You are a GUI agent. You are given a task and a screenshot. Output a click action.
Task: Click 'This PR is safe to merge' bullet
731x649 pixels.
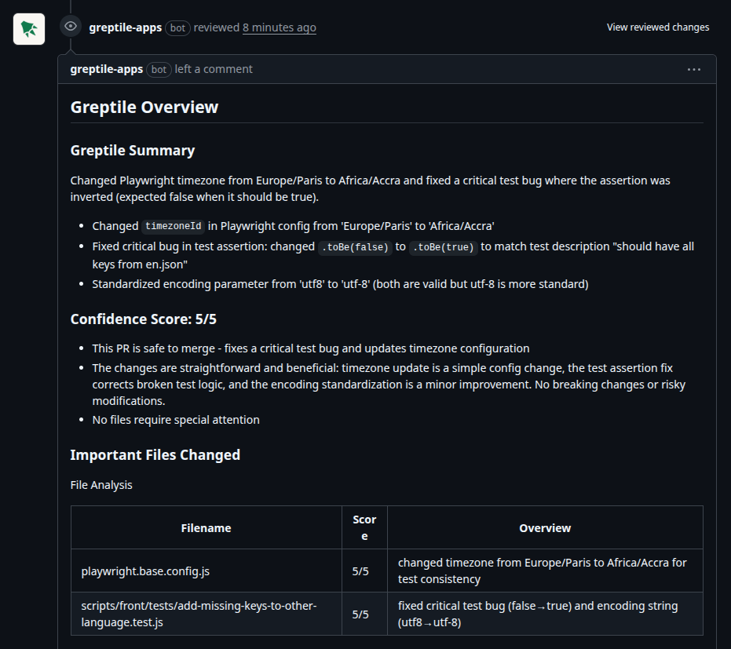[310, 348]
